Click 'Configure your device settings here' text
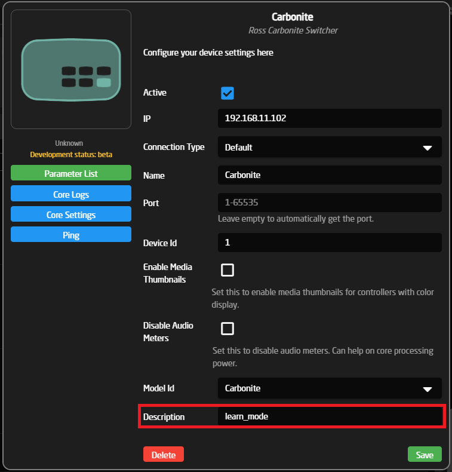The width and height of the screenshot is (452, 472). [208, 53]
